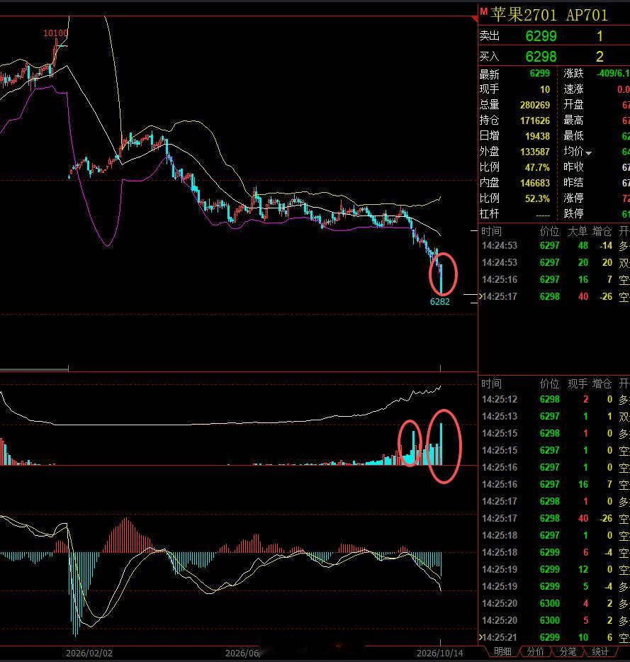Click the 10100 high price label
This screenshot has width=630, height=662.
click(55, 33)
